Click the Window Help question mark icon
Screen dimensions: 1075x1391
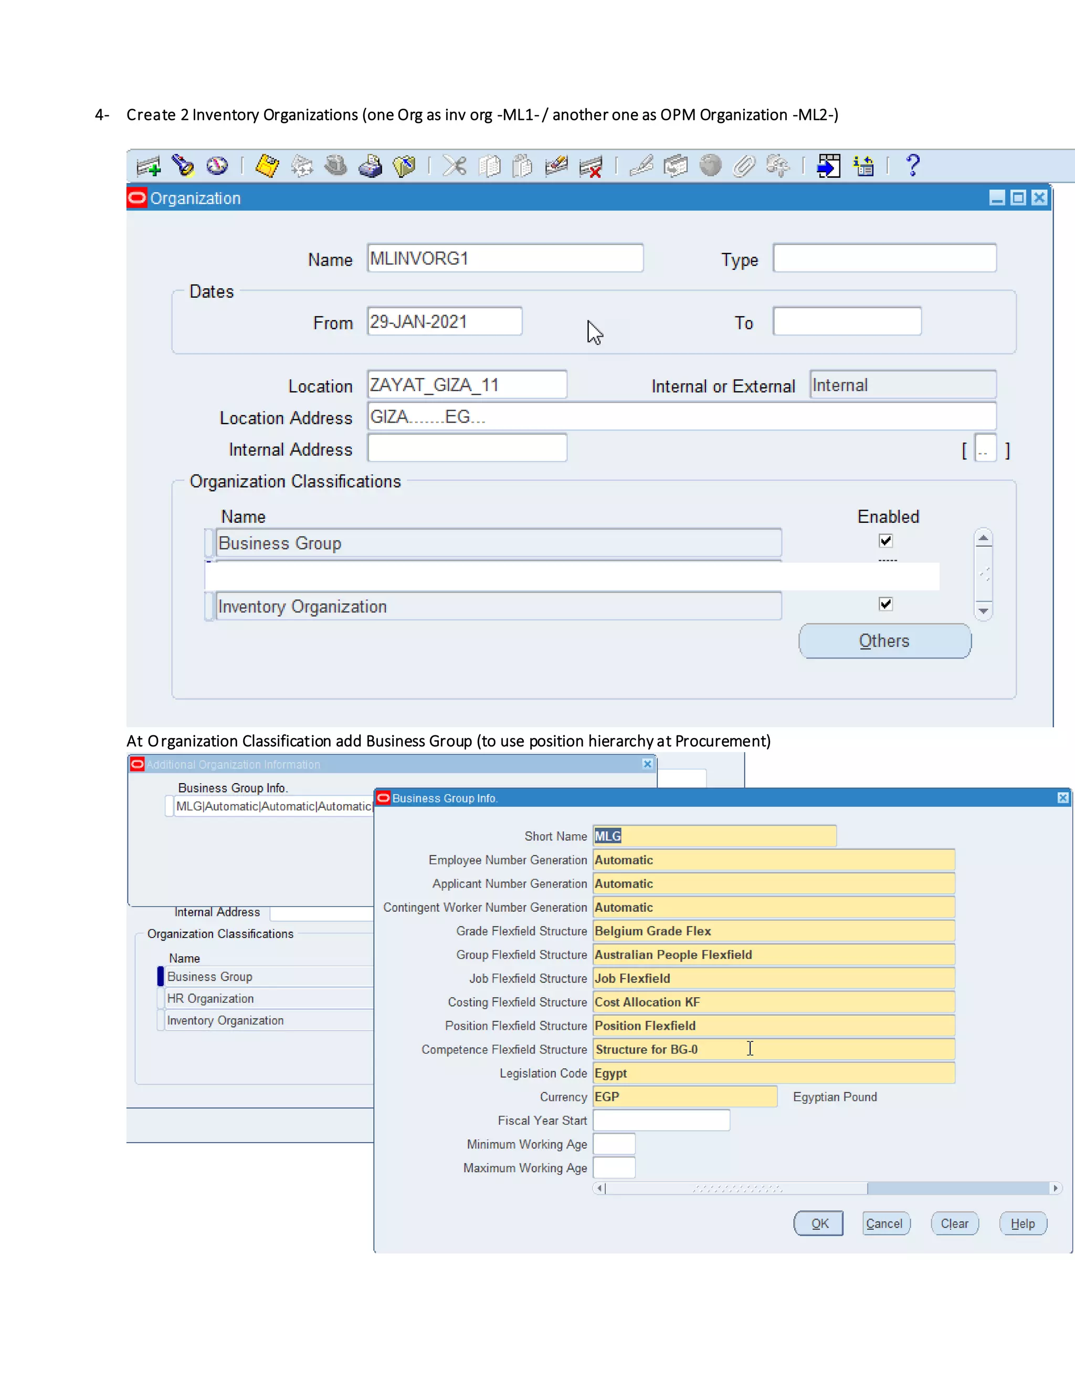913,165
